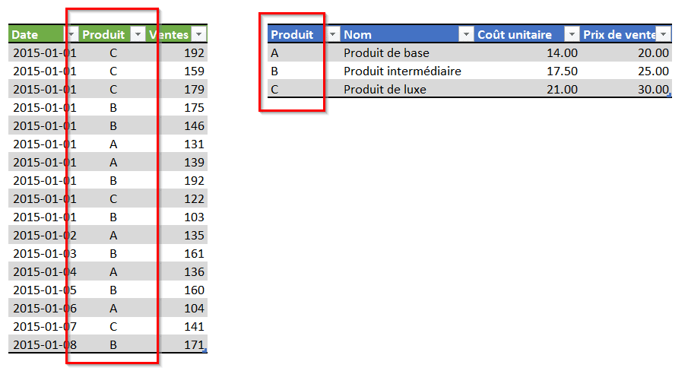Click the cell containing Produit de base
Image resolution: width=688 pixels, height=371 pixels.
tap(386, 53)
